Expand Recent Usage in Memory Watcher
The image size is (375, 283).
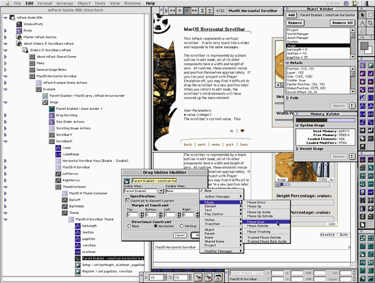[x=298, y=149]
